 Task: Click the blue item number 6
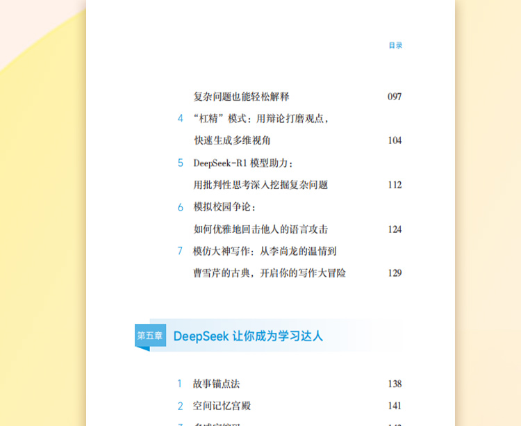click(x=181, y=207)
